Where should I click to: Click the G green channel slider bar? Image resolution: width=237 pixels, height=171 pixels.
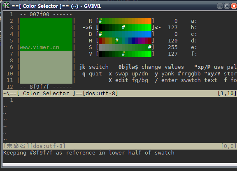tap(125, 27)
